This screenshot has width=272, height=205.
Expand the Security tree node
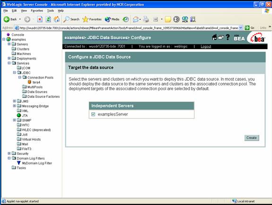coord(9,154)
